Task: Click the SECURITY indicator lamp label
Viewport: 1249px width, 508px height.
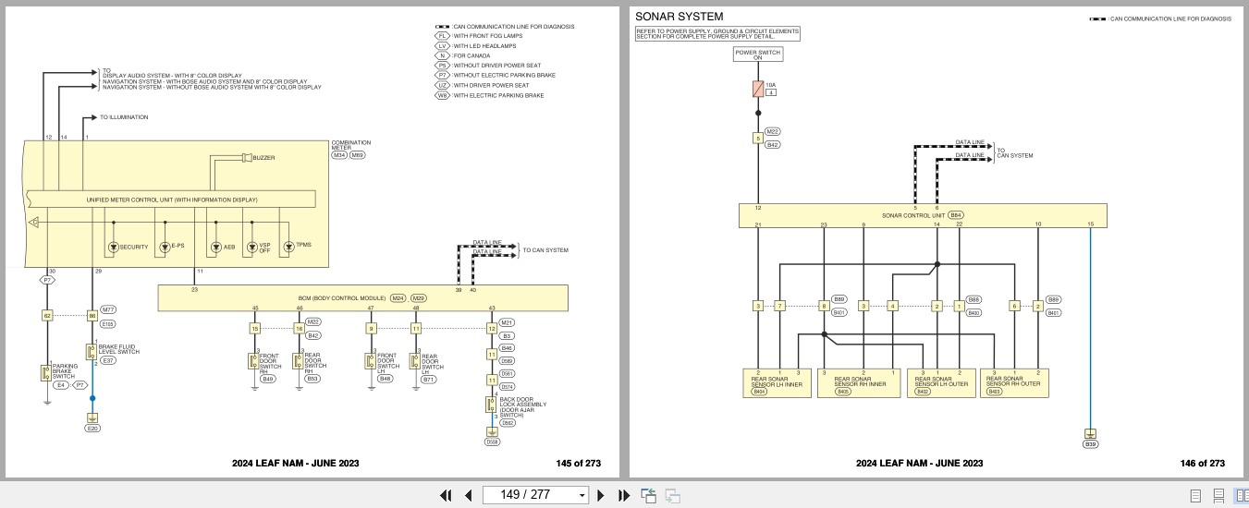Action: tap(133, 247)
